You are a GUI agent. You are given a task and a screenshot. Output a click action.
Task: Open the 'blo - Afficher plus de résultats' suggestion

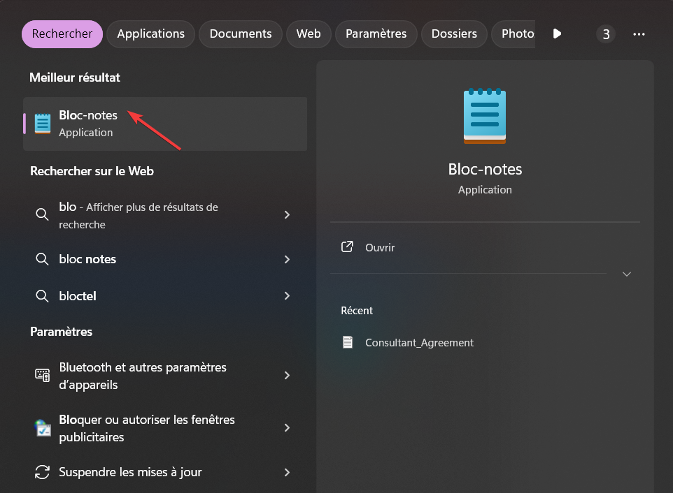coord(165,216)
